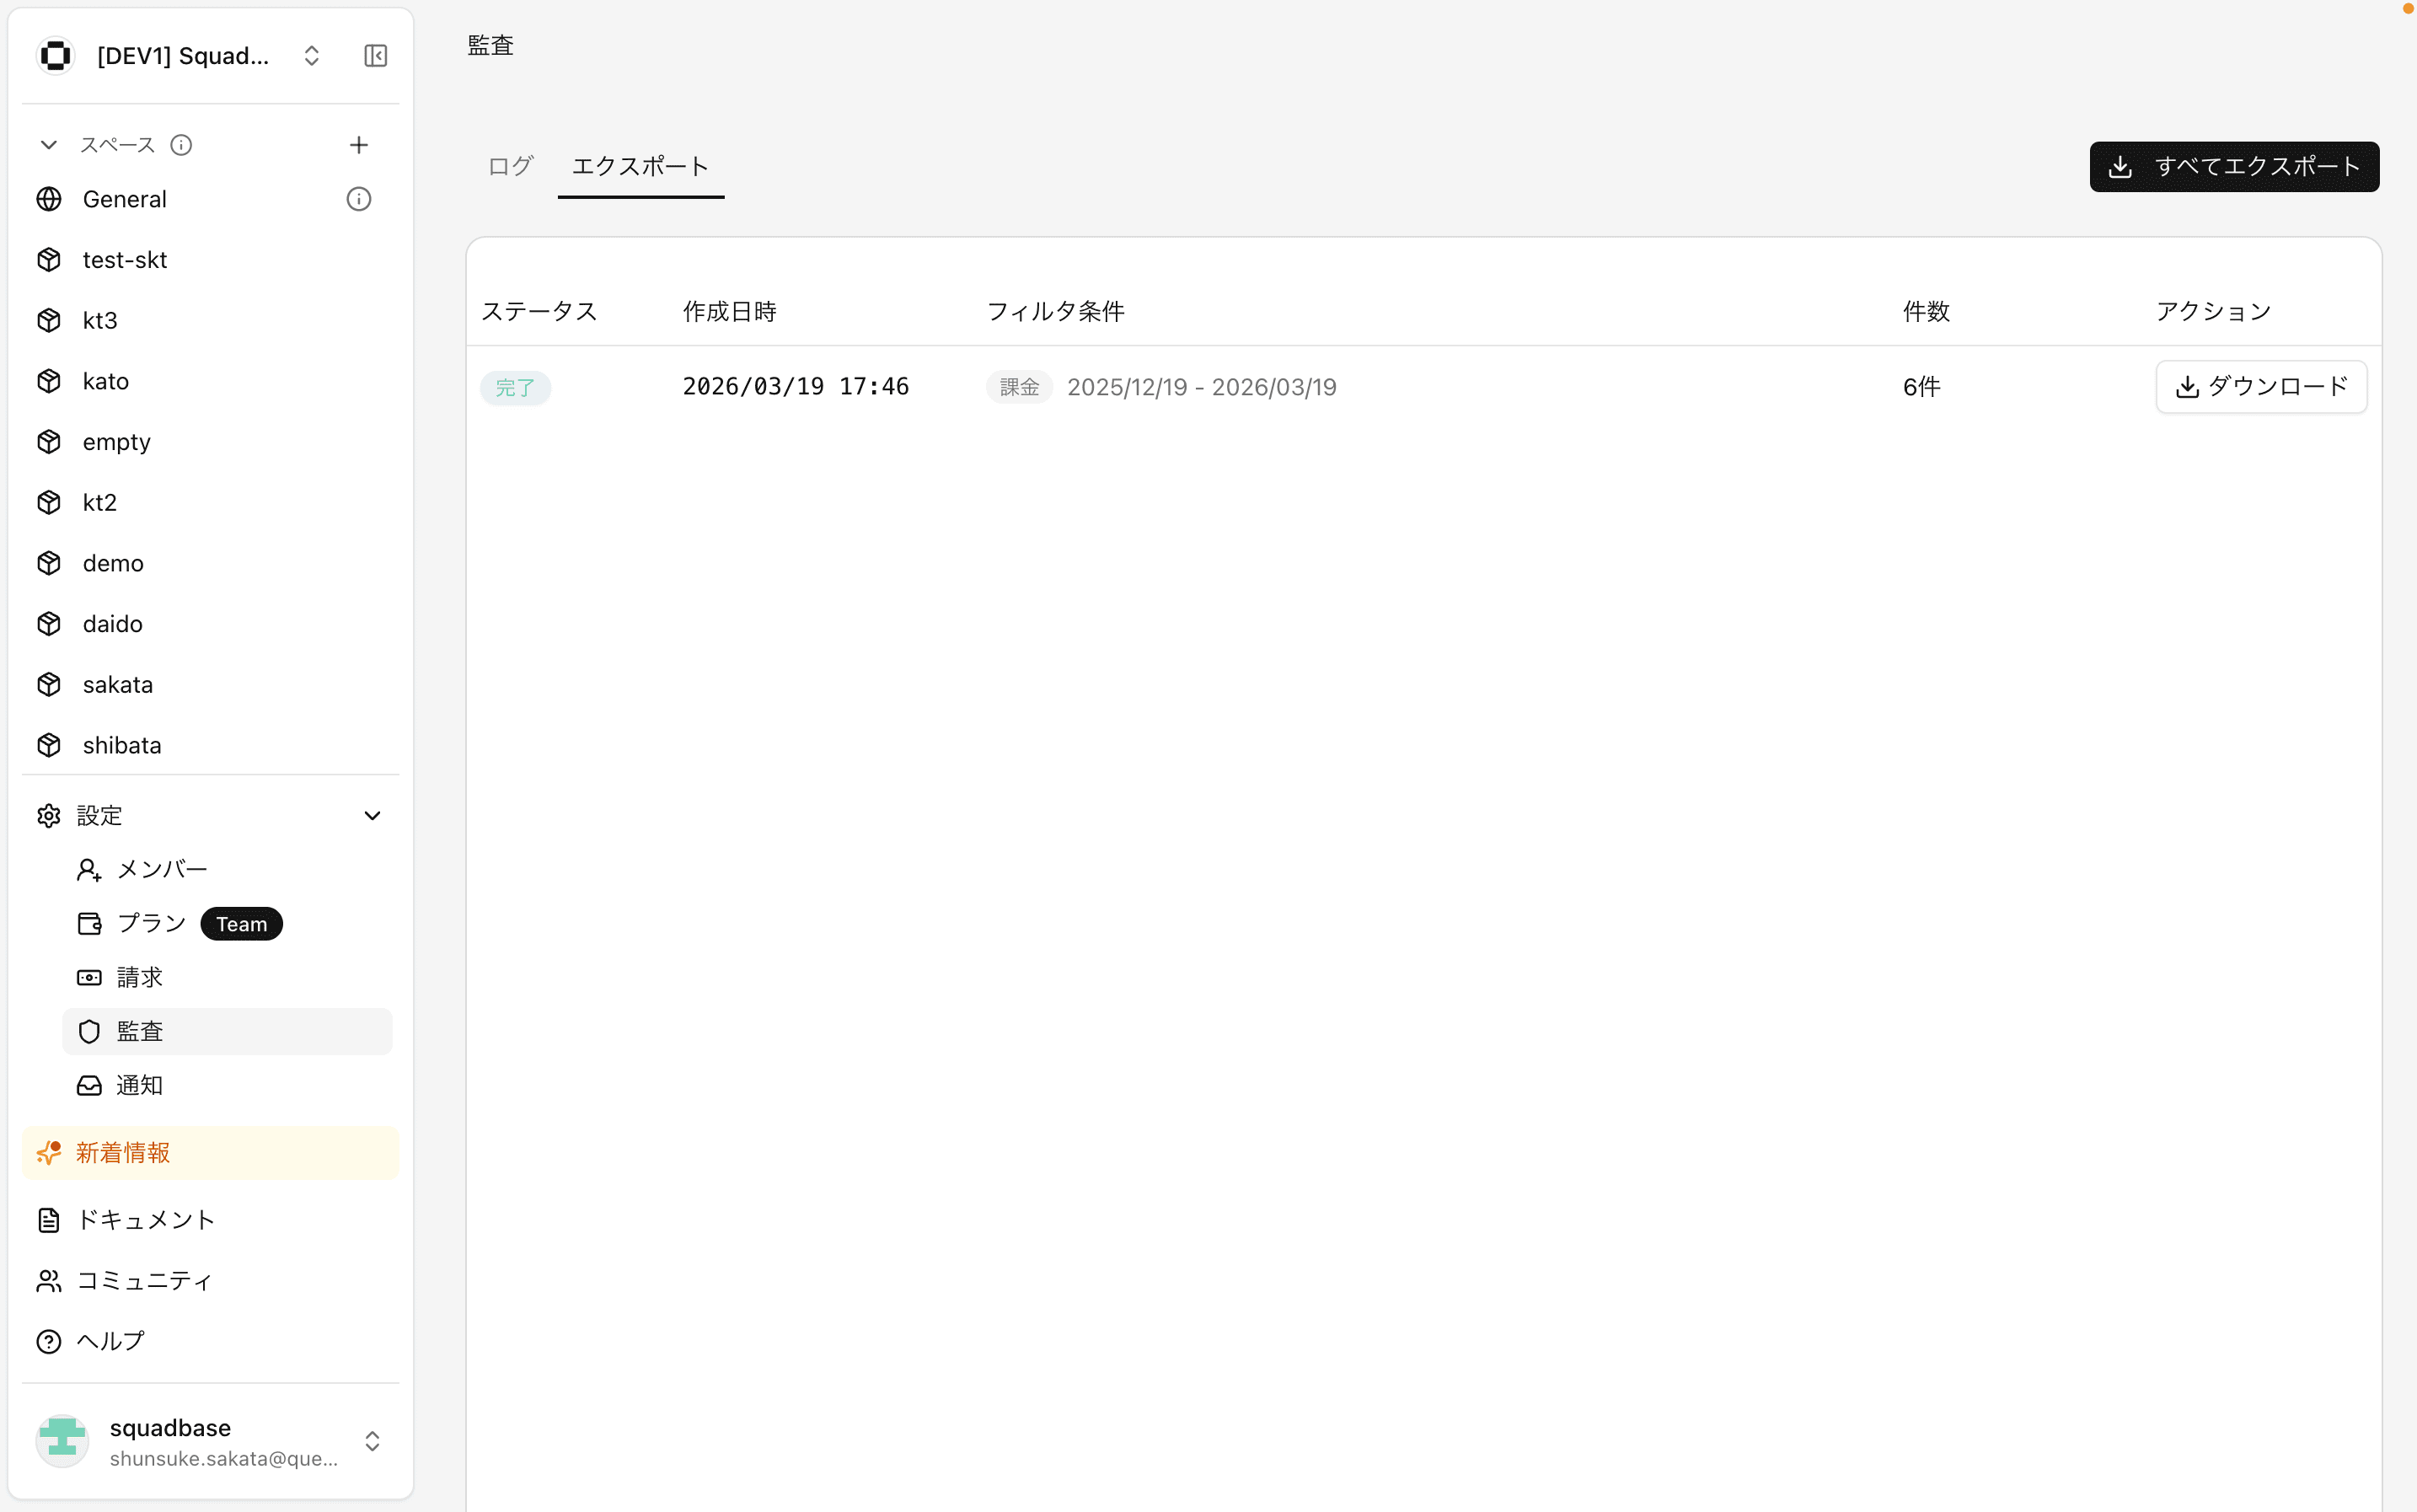
Task: Collapse the スペース list chevron
Action: coord(48,144)
